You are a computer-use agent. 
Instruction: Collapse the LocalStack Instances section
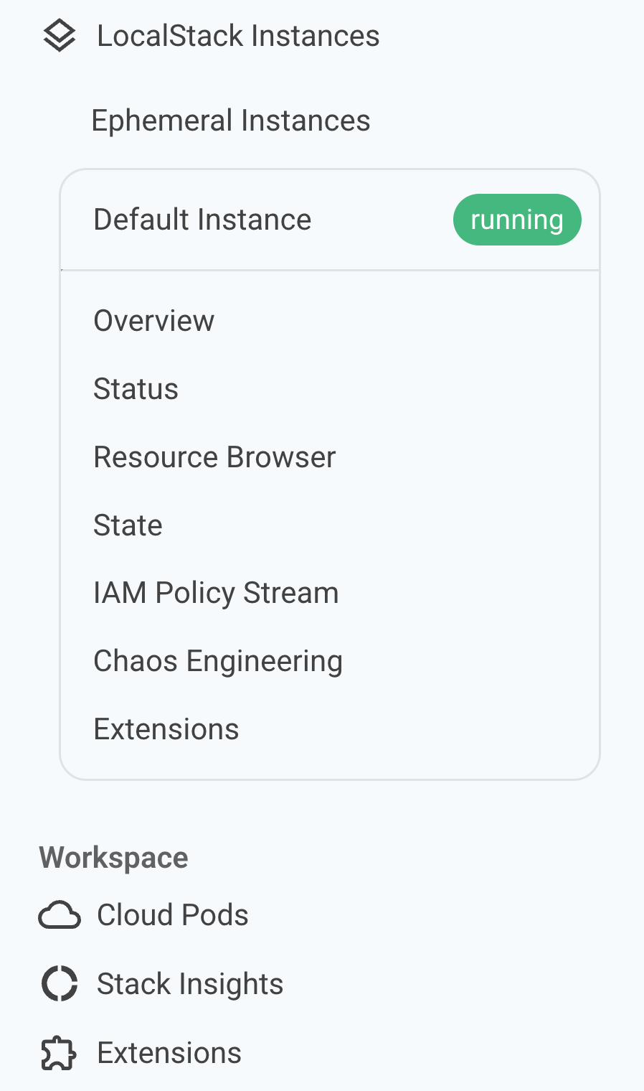(x=240, y=34)
